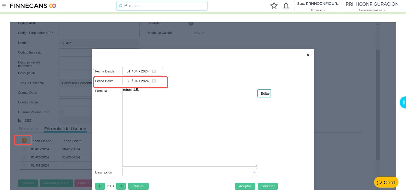Screen dimensions: 406x190
Task: Click the Modo De Cálculo value Fórmula
Action: (x=198, y=33)
